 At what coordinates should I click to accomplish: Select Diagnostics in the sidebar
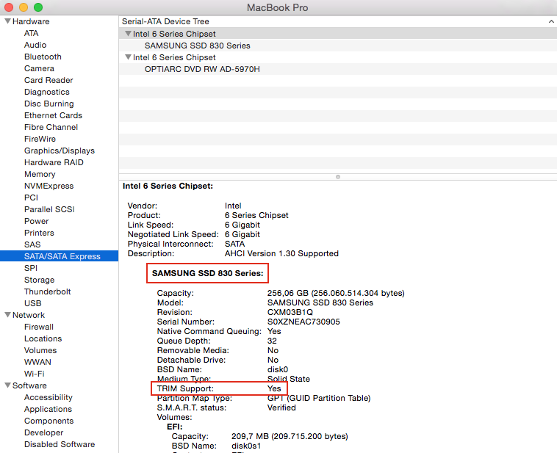click(x=47, y=92)
